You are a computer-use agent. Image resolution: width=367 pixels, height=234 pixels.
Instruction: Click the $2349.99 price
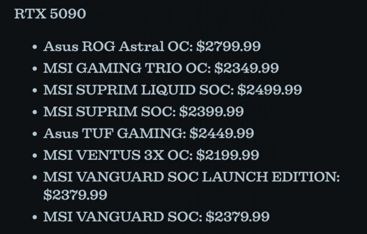pos(246,68)
